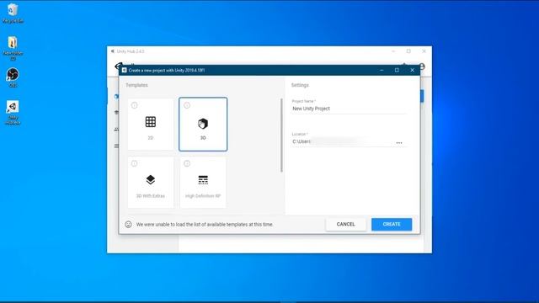Open the Recycle Bin desktop icon
This screenshot has width=539, height=303.
tap(13, 13)
